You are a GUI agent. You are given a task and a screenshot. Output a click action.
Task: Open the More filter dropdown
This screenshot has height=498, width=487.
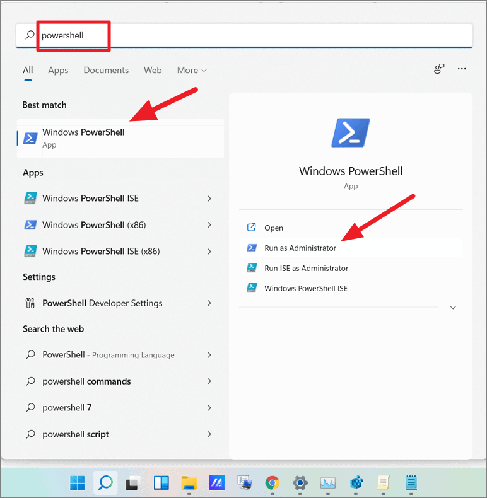click(x=192, y=70)
